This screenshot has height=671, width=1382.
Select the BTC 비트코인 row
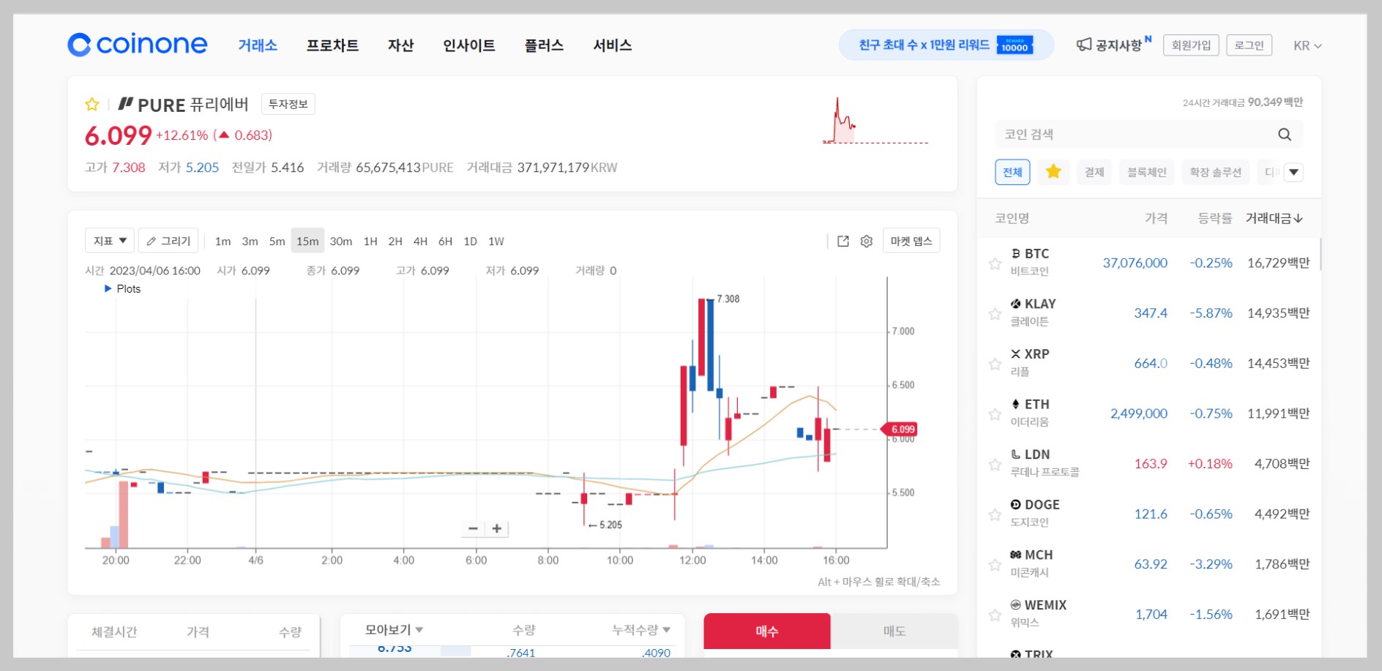1149,263
